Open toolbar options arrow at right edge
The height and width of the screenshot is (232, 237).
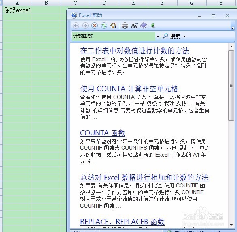click(x=233, y=28)
